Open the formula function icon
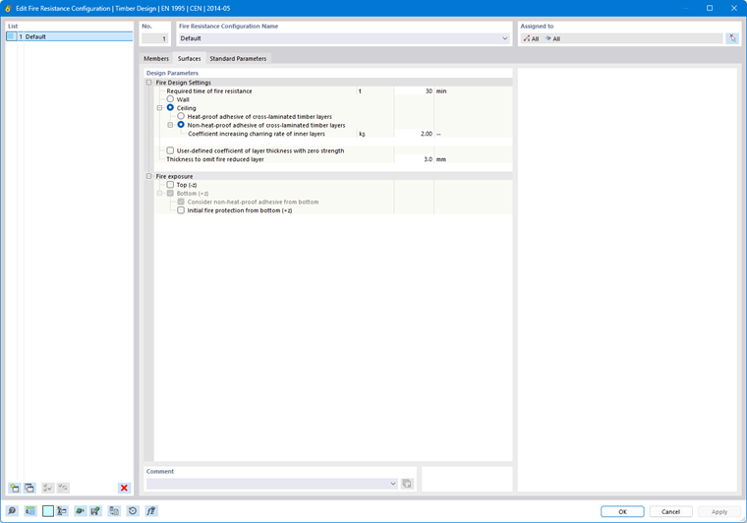Screen dimensions: 747x523 (151, 511)
